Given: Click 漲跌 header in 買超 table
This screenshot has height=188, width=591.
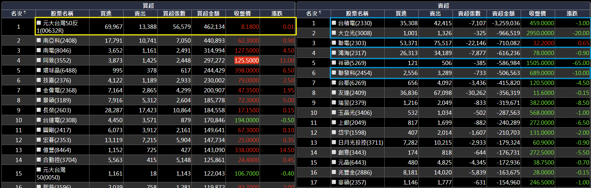Looking at the screenshot, I should point(277,14).
